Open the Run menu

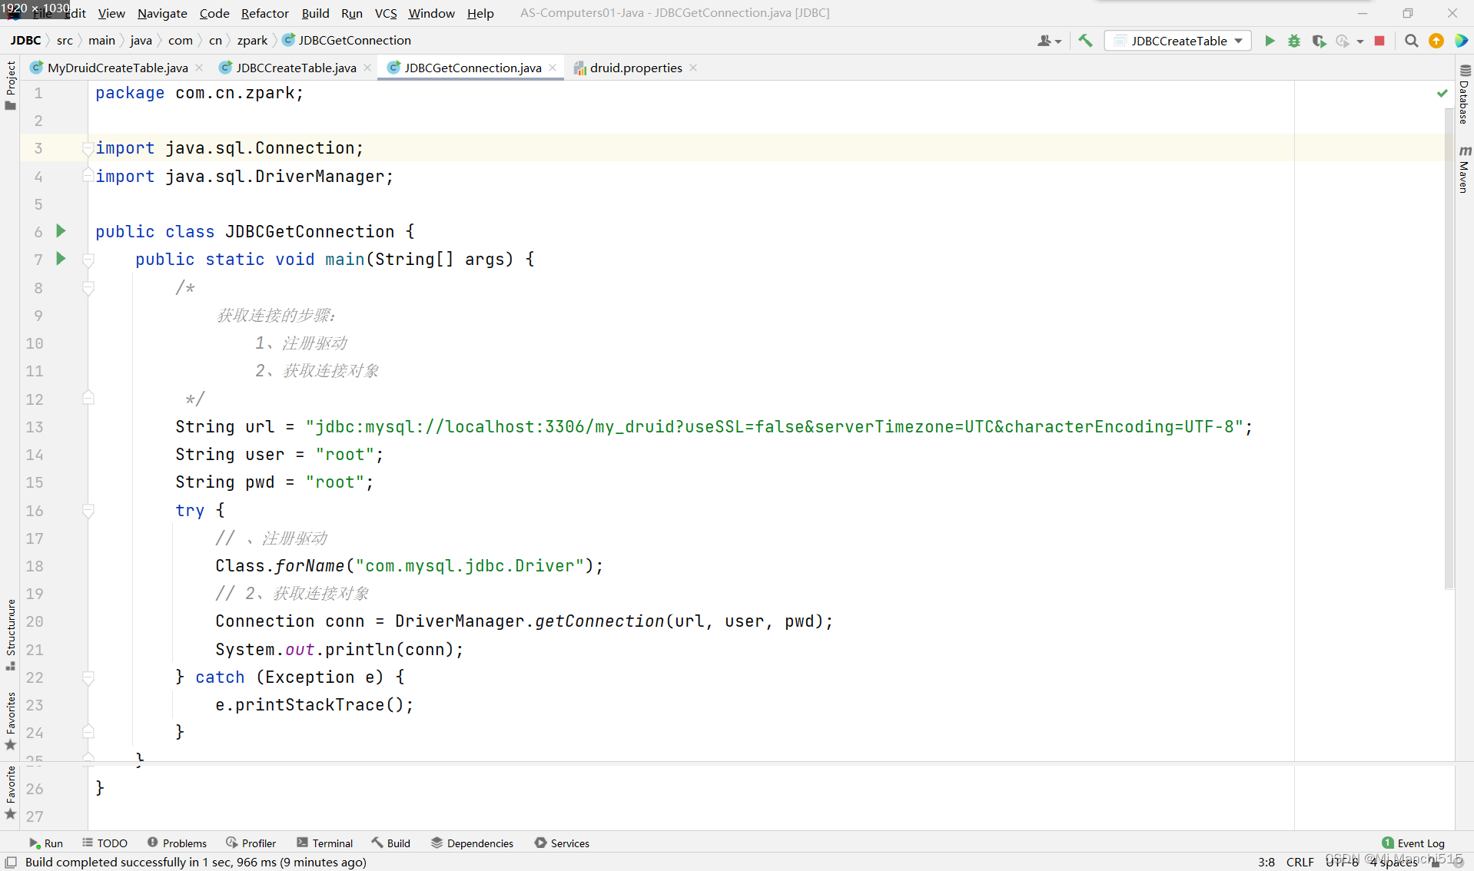[351, 13]
